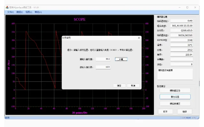
Task: Select the angle field showing 255.94
Action: click(x=182, y=55)
